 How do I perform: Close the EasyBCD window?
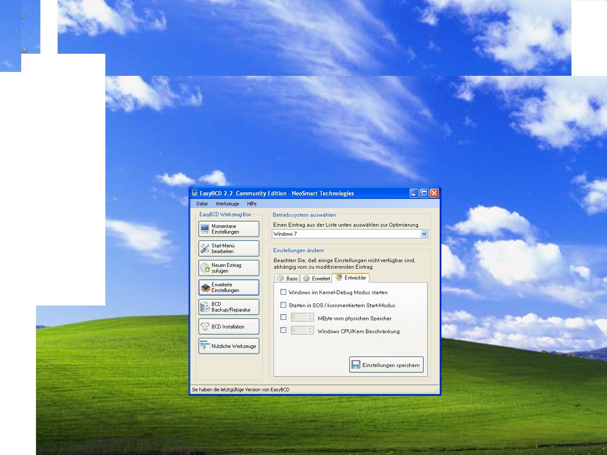[x=434, y=193]
